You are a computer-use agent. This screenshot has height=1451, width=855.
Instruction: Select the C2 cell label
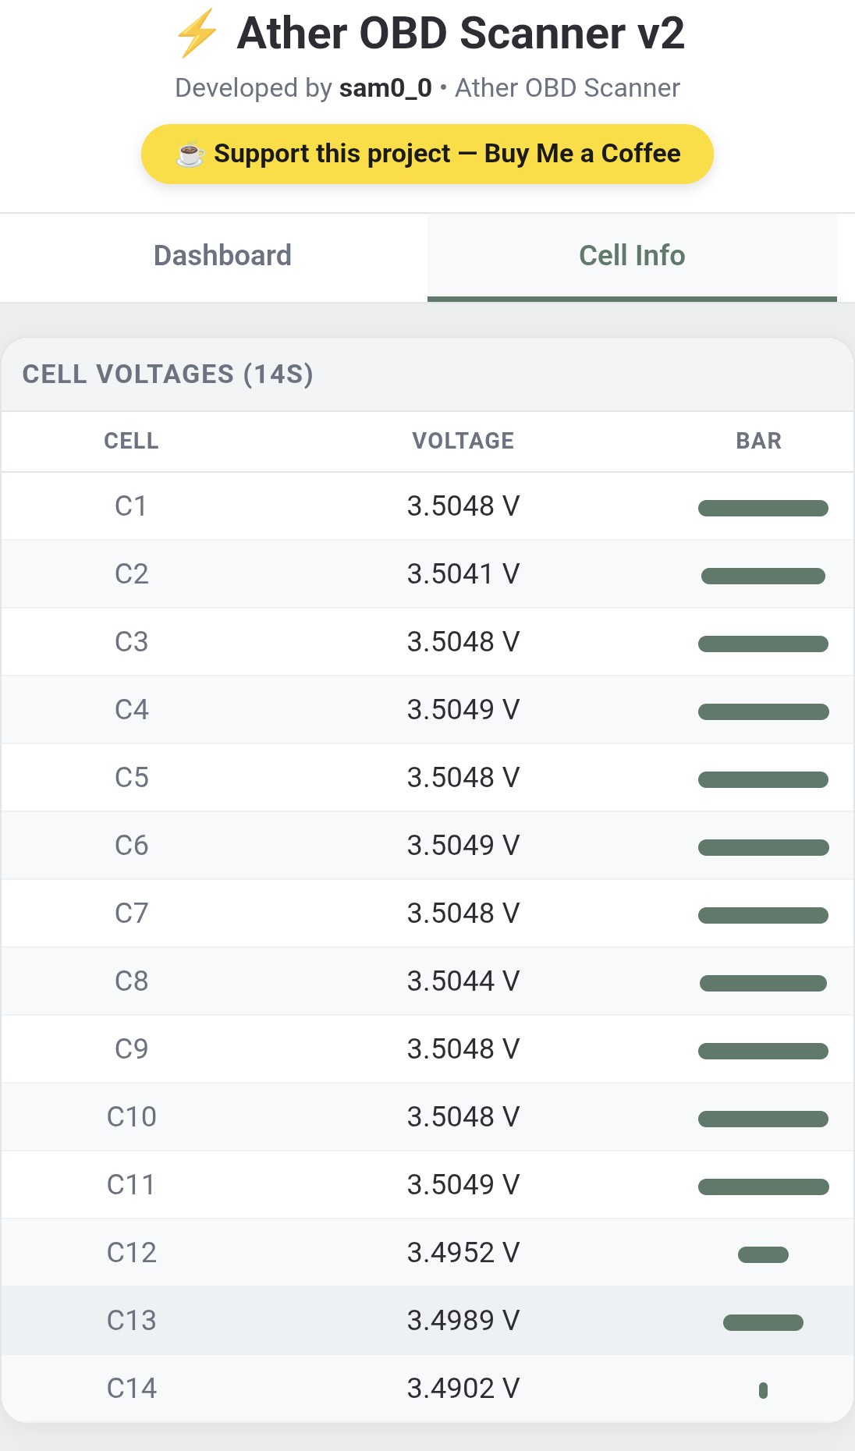tap(131, 574)
